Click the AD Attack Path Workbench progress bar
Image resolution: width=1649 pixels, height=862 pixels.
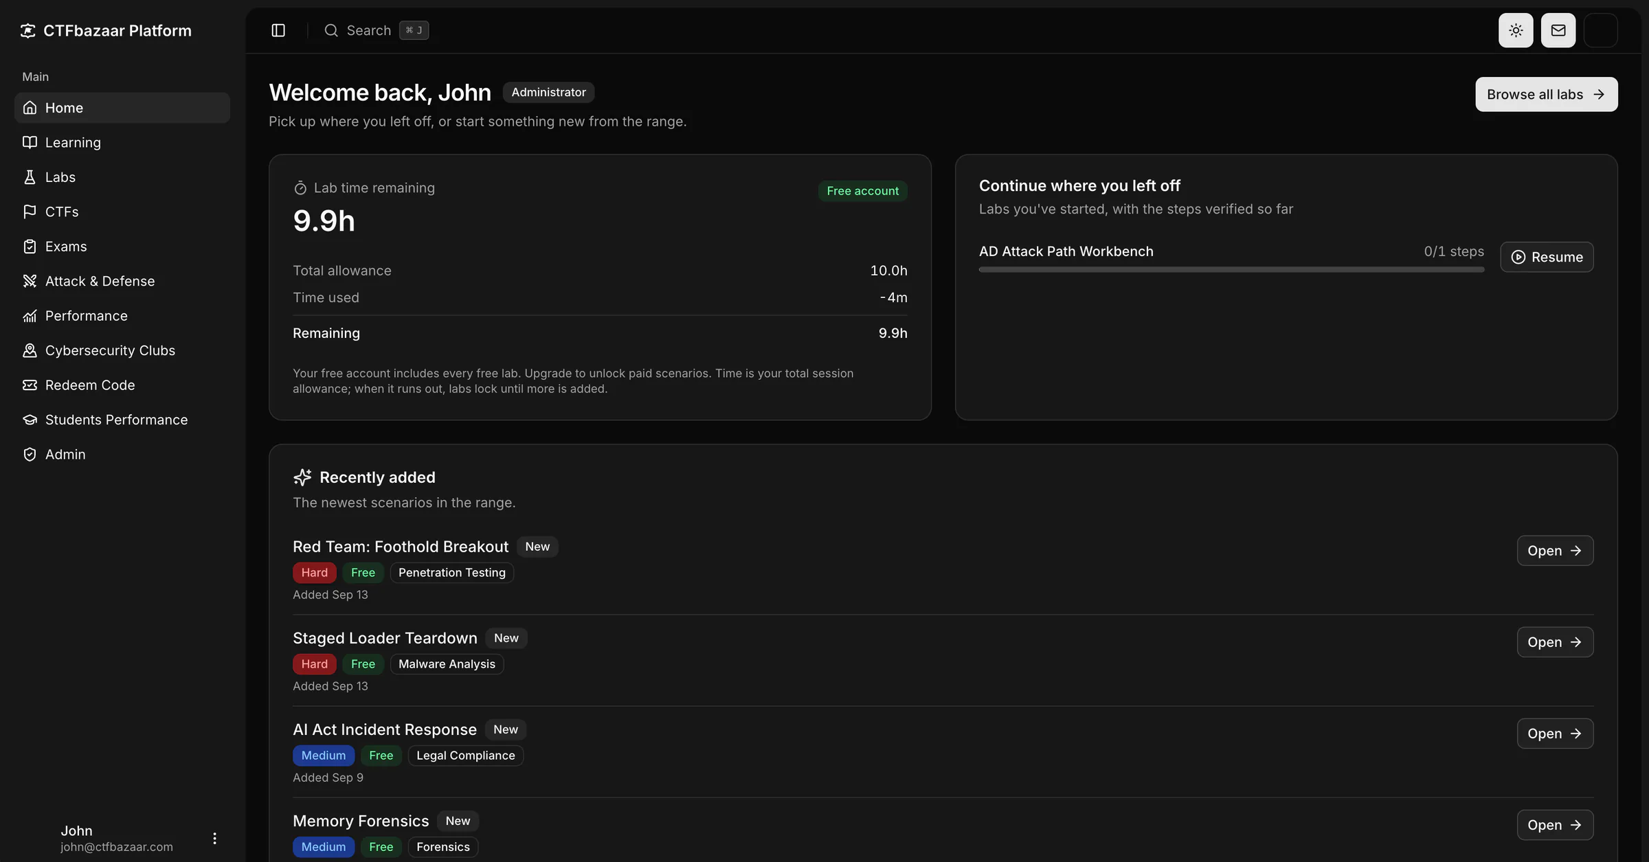pos(1231,270)
